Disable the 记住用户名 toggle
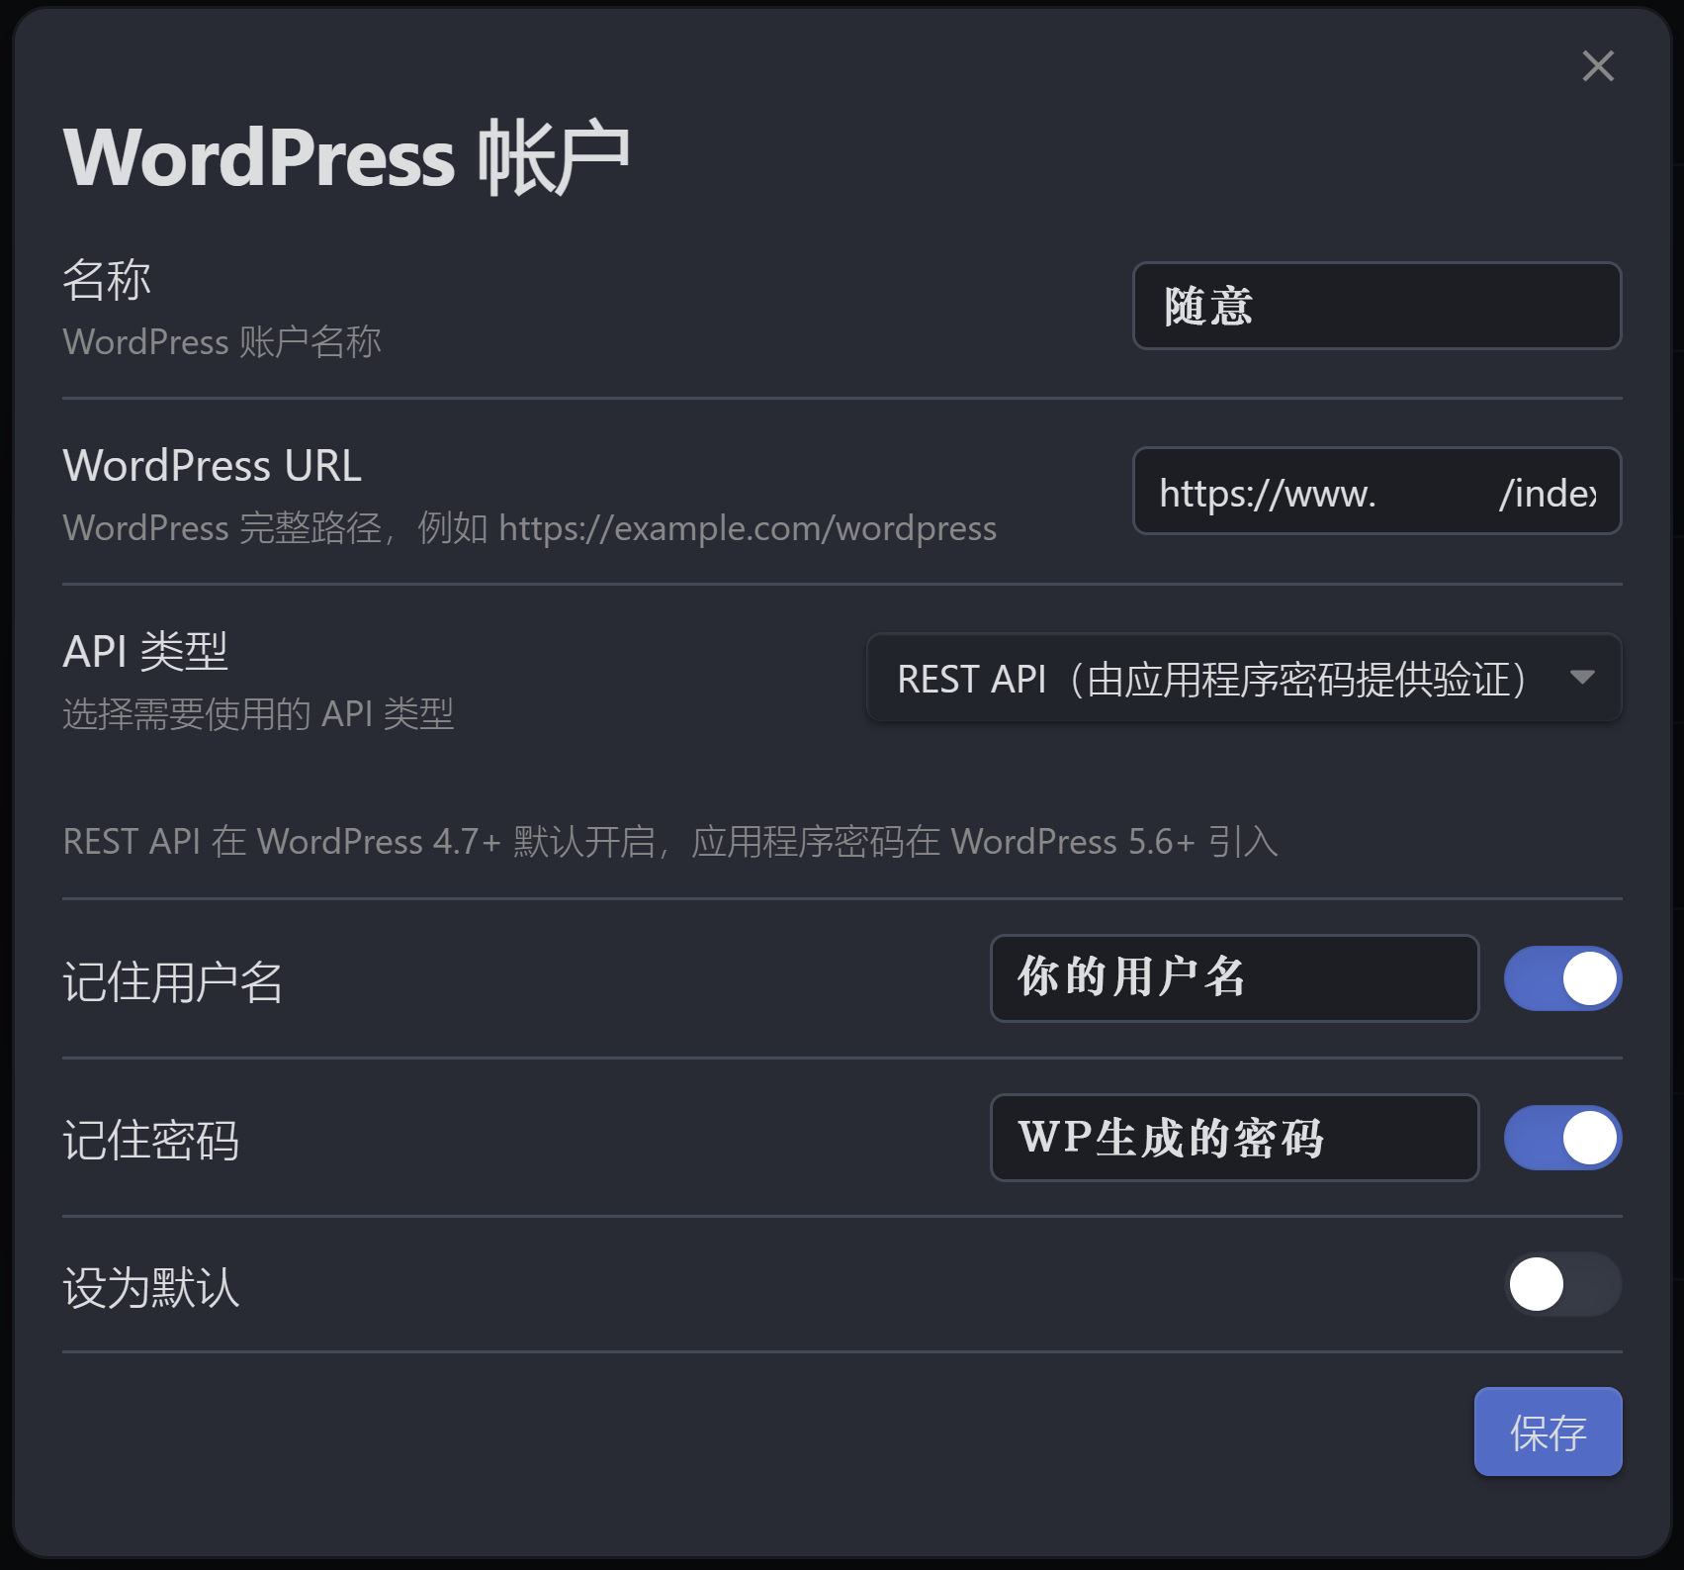 tap(1562, 978)
